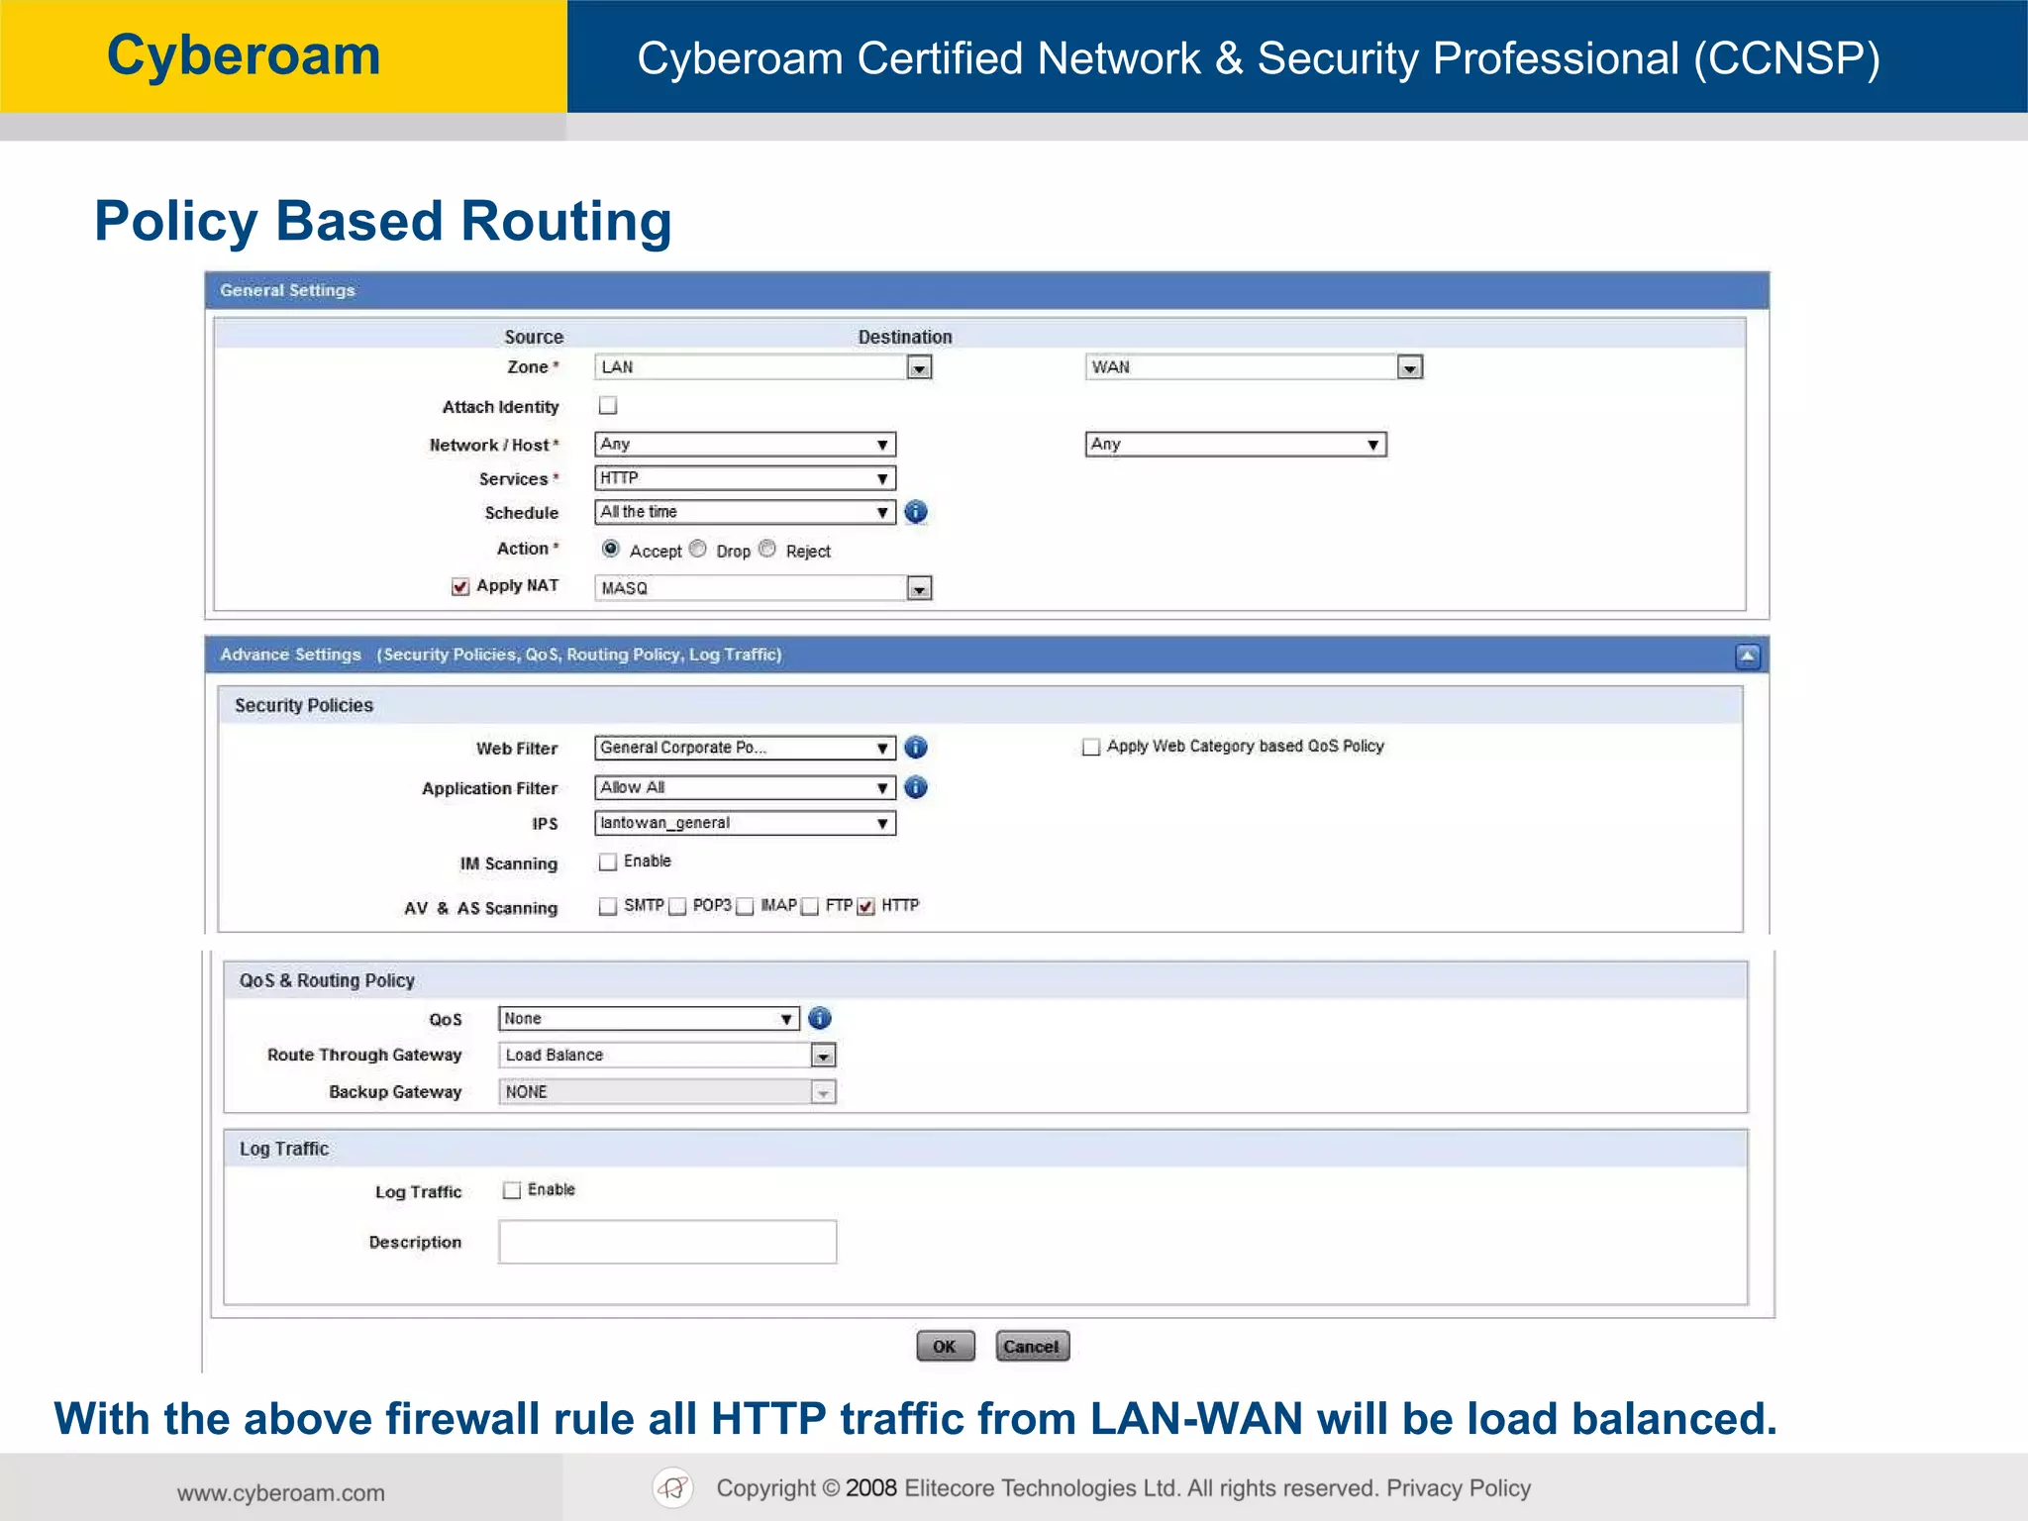Click the Privacy Policy link
The image size is (2028, 1521).
1459,1488
